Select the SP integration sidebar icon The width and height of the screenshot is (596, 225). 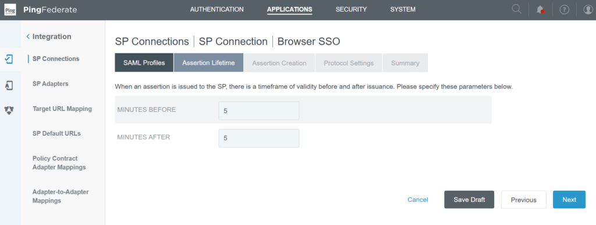[x=9, y=59]
